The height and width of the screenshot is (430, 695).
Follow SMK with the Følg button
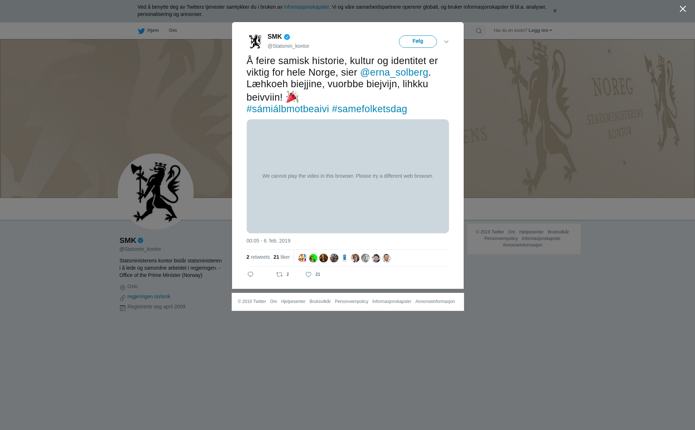click(418, 41)
